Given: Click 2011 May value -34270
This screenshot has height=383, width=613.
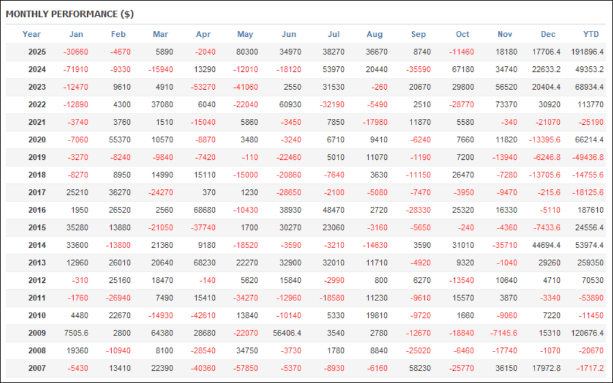Looking at the screenshot, I should pyautogui.click(x=245, y=298).
